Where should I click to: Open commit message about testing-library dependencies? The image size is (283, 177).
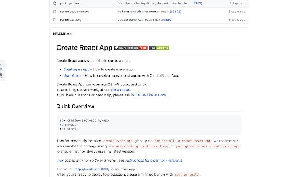pyautogui.click(x=153, y=3)
